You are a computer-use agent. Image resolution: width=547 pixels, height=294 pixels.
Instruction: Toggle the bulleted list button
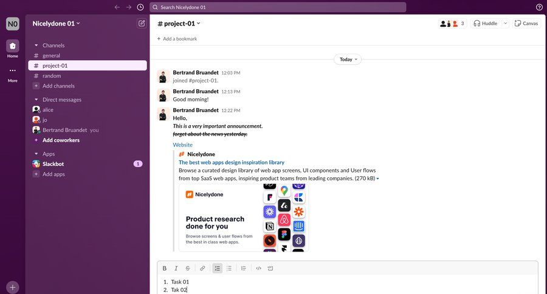pyautogui.click(x=229, y=268)
